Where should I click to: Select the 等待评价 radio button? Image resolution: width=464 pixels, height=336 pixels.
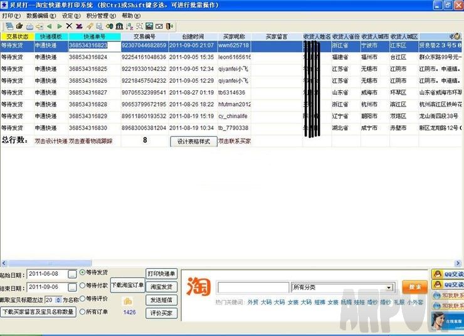point(83,298)
